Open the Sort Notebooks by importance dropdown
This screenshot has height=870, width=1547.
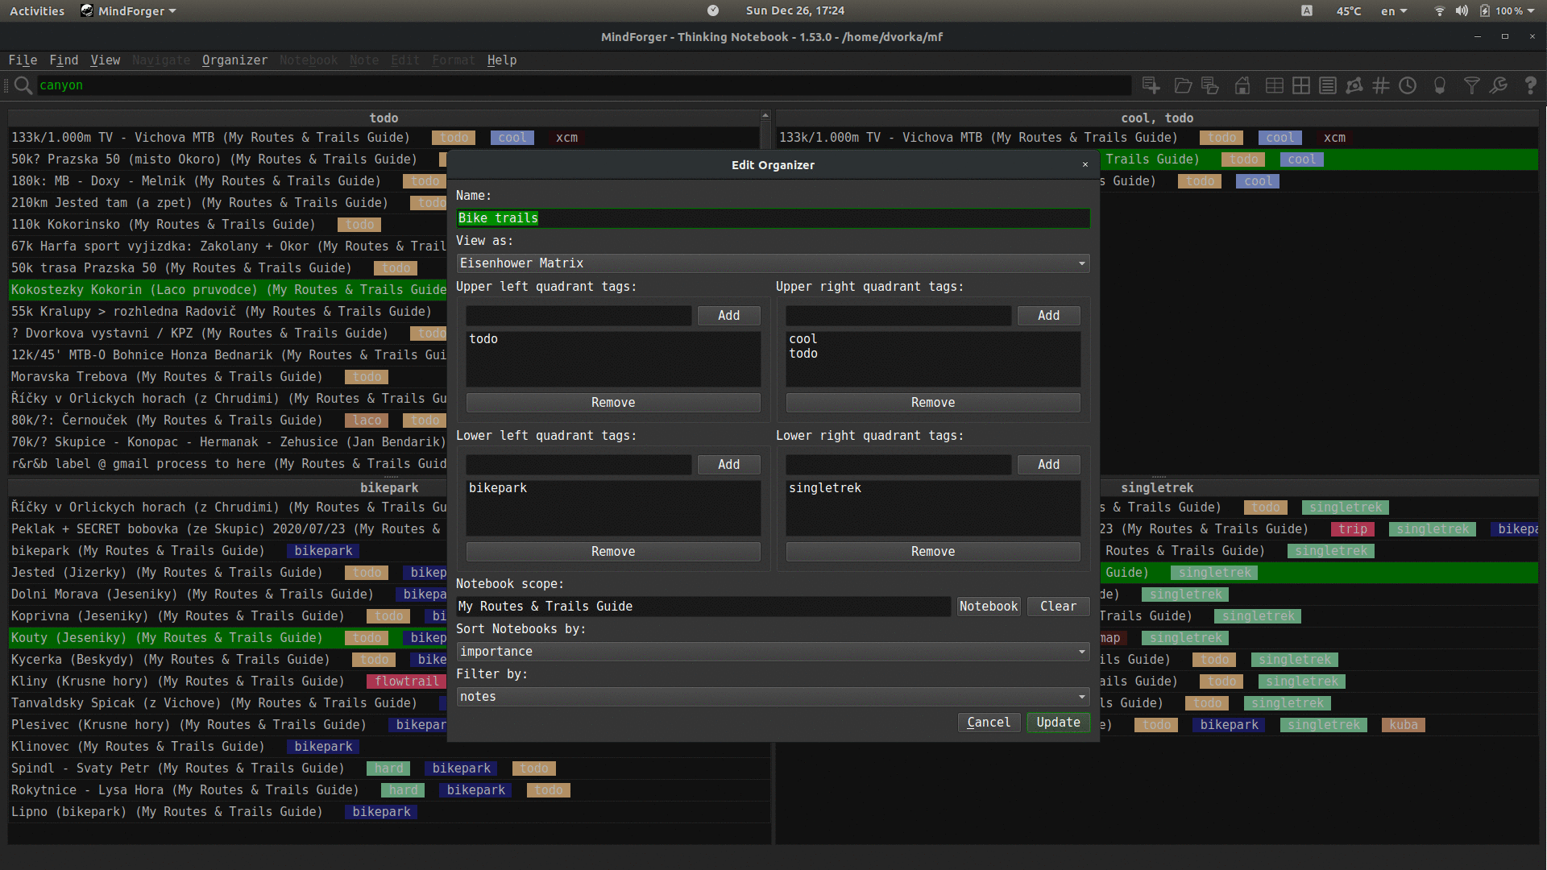coord(773,652)
